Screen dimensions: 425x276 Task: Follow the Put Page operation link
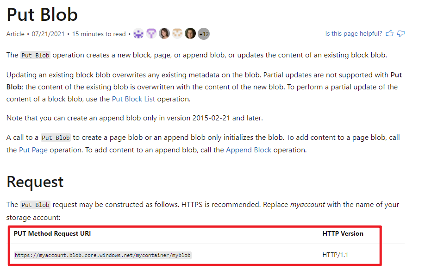pos(33,150)
